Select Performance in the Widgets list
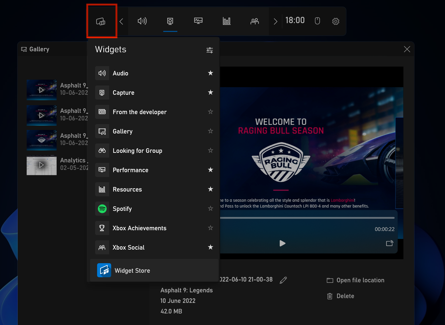The height and width of the screenshot is (325, 445). [x=154, y=170]
